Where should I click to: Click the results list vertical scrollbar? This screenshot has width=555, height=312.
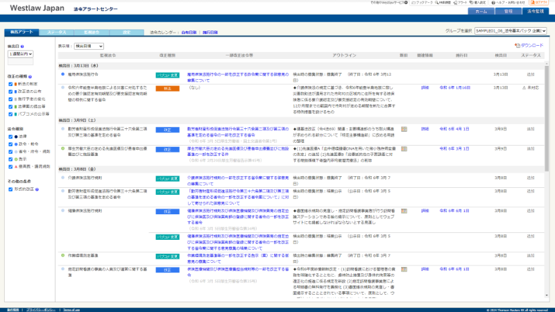click(547, 173)
